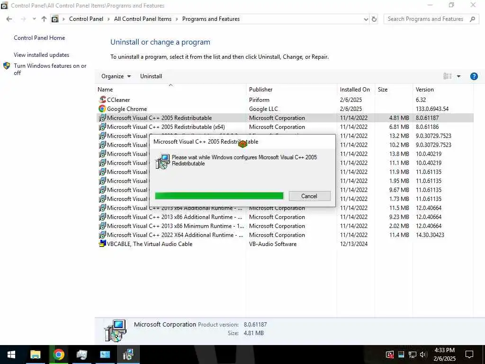Expand the view options dropdown arrow

tap(458, 76)
